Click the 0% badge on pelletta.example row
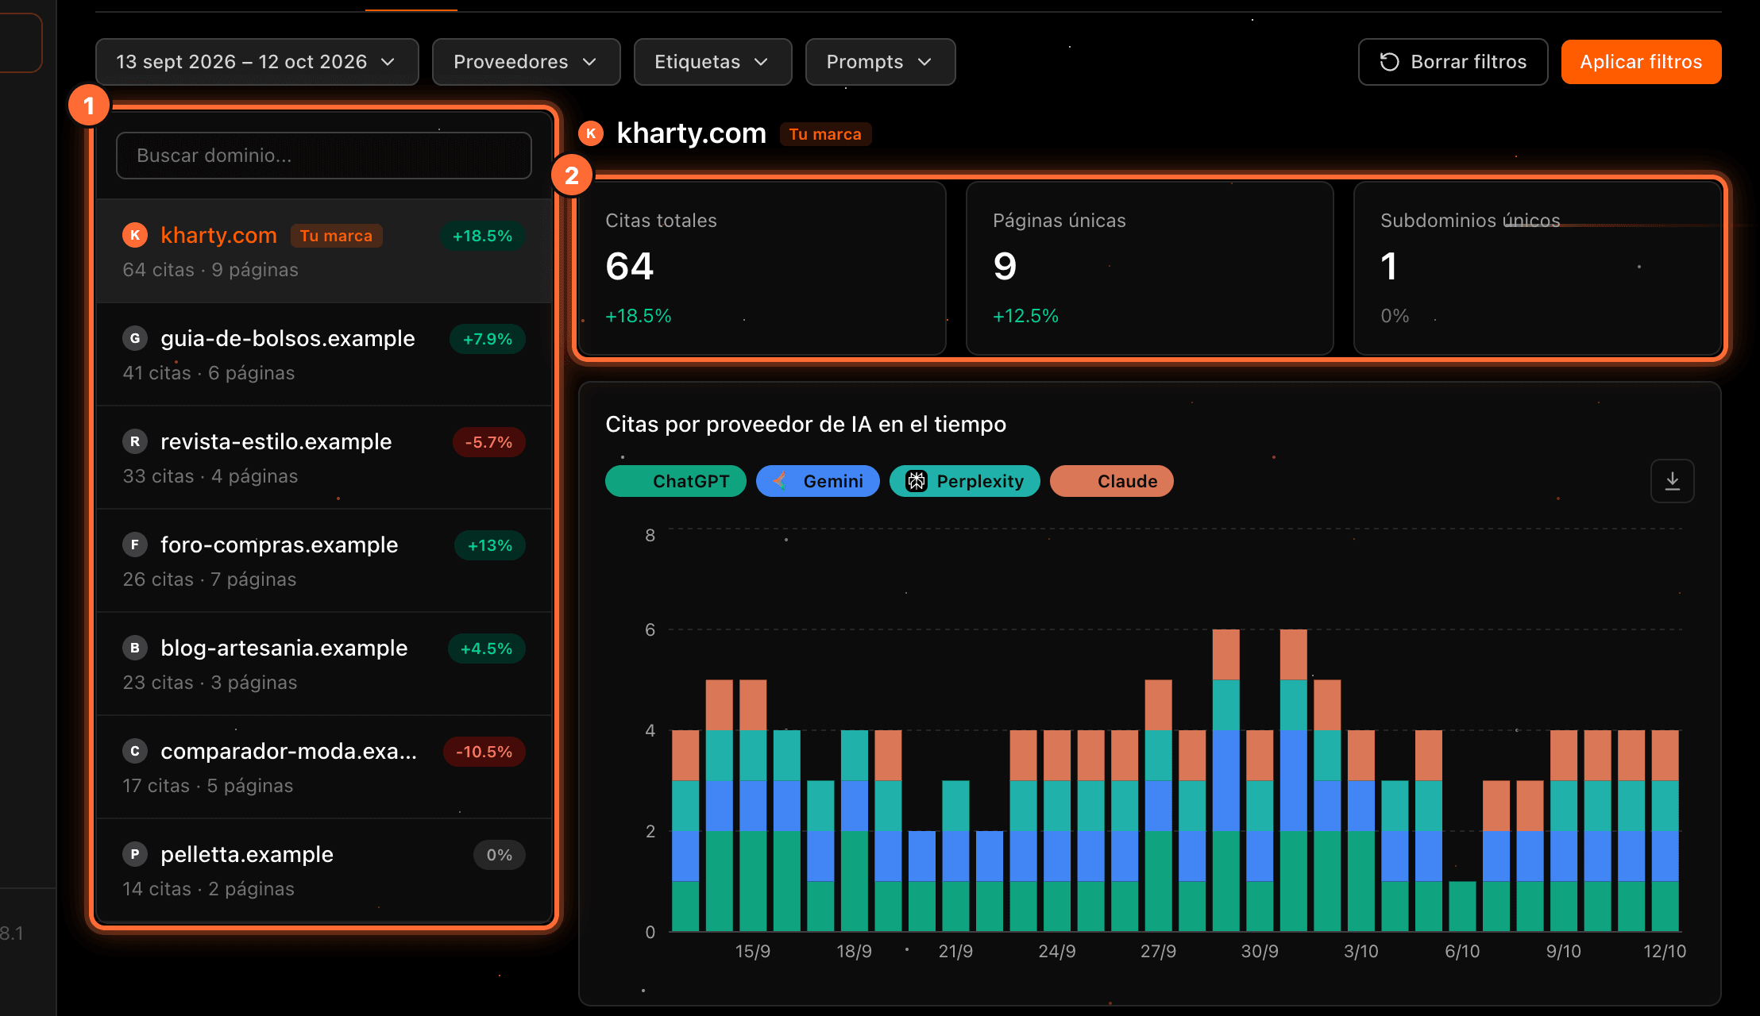The height and width of the screenshot is (1016, 1760). [500, 855]
